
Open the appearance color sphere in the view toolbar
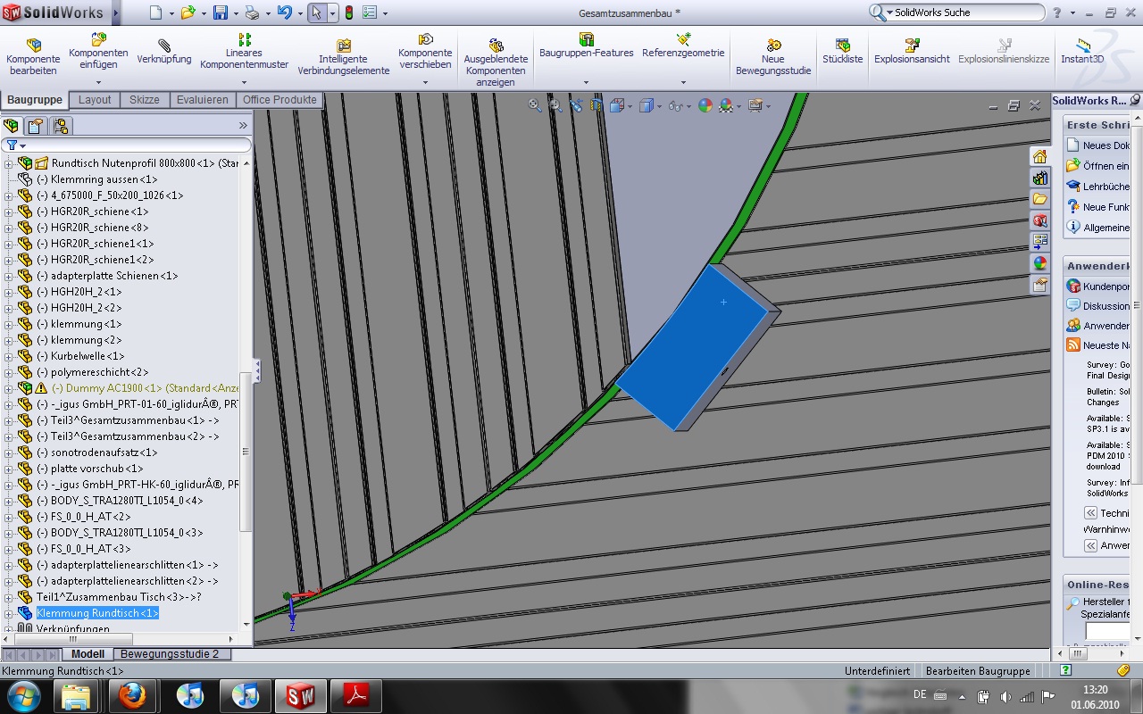point(705,105)
